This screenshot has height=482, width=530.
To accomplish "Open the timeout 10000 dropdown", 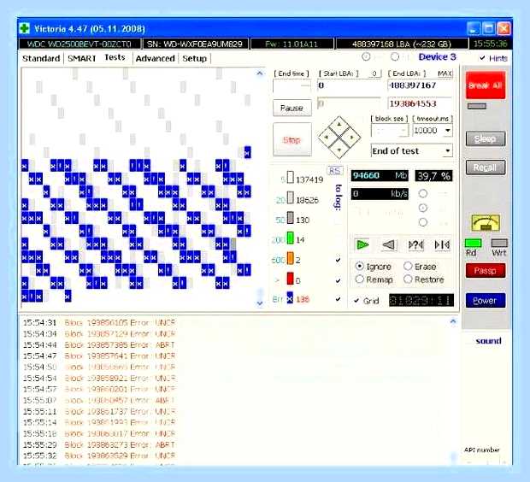I will click(x=448, y=131).
